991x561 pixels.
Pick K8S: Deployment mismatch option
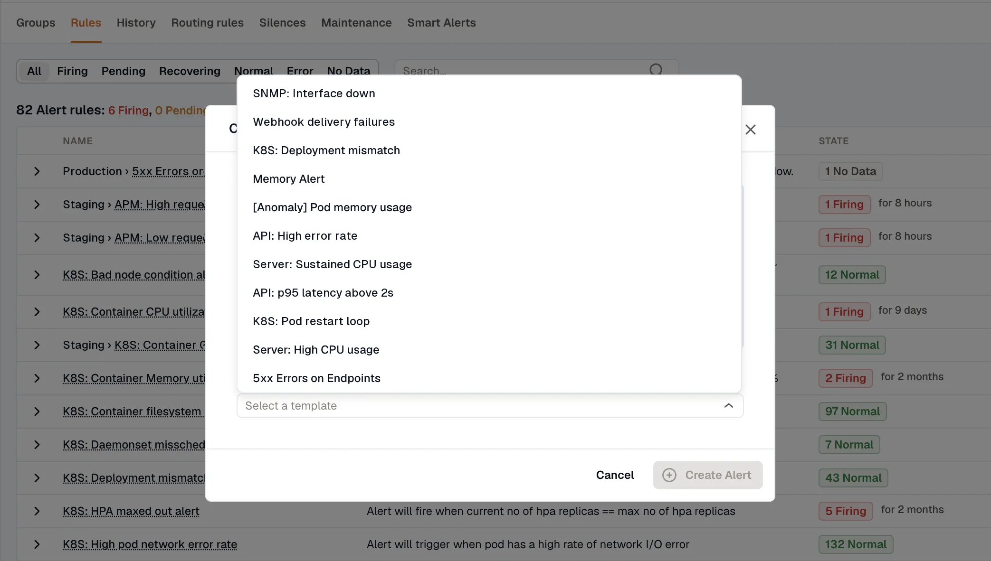[x=489, y=150]
